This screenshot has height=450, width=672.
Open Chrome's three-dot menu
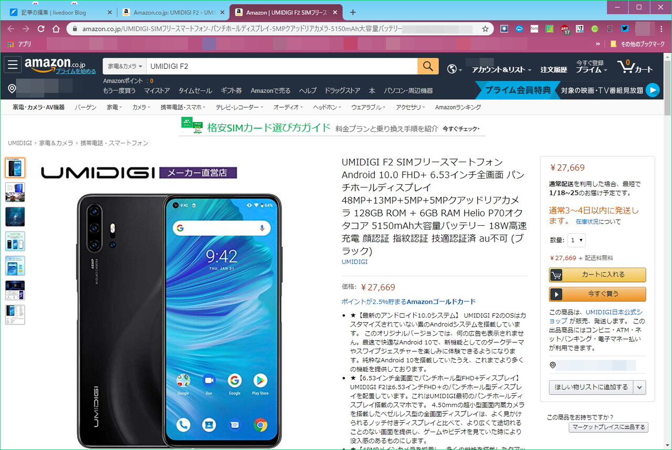click(x=663, y=29)
